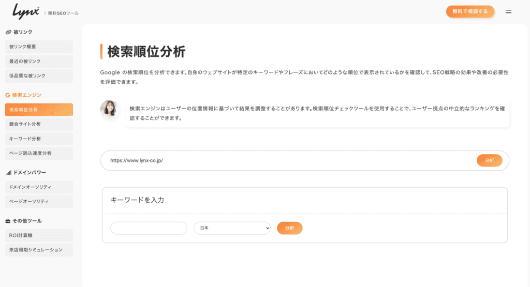This screenshot has width=530, height=287.
Task: Click 分析 button next to the URL field
Action: [x=490, y=160]
